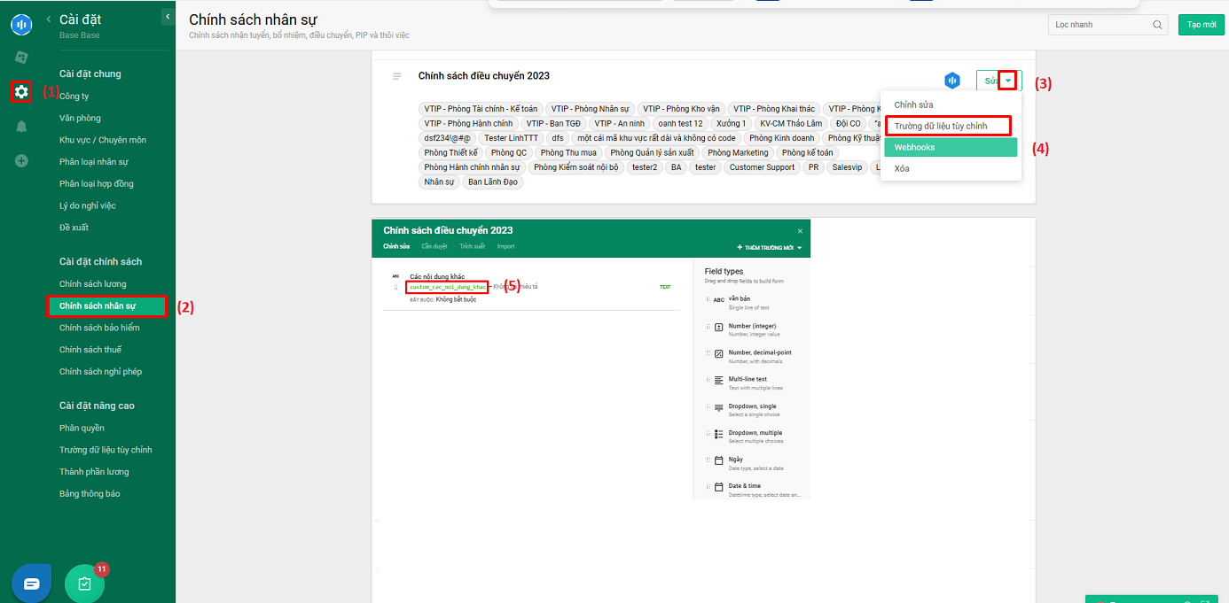1229x603 pixels.
Task: Select the Dropdown, multiple field icon
Action: coord(718,434)
